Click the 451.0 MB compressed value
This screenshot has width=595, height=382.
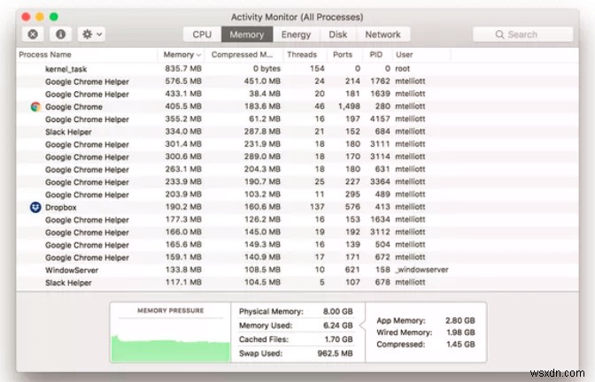[x=262, y=81]
